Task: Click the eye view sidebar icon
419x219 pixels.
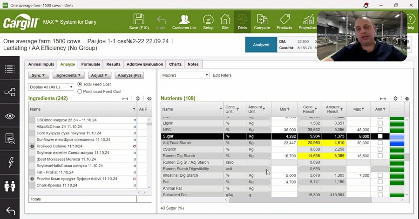Action: coord(10,116)
